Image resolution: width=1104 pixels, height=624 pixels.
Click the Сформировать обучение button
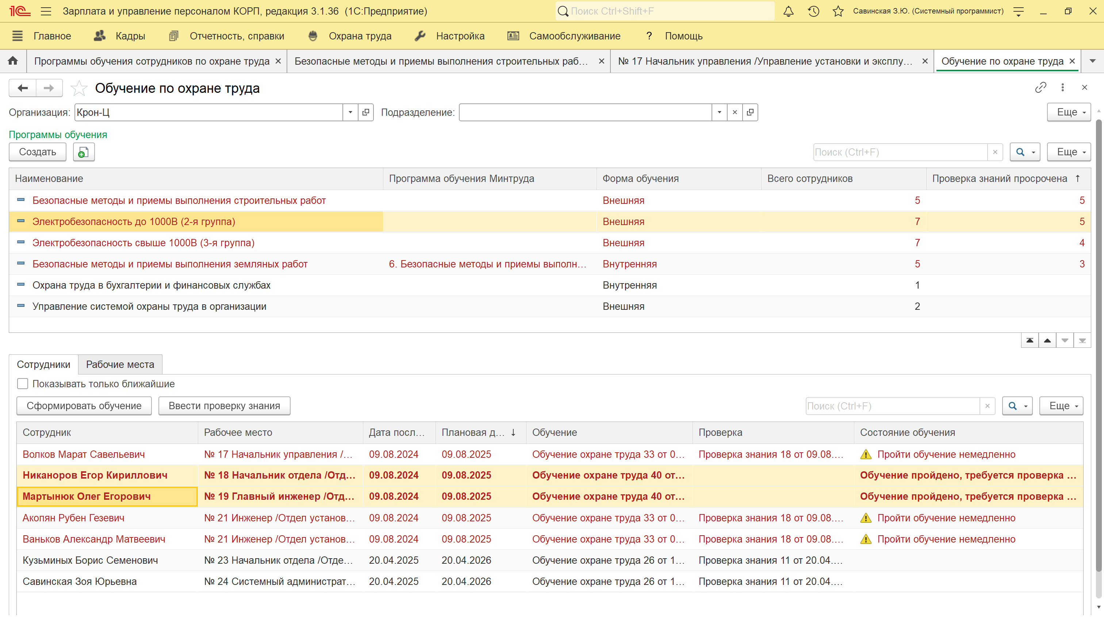point(84,406)
